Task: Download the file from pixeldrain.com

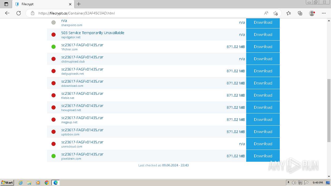Action: [x=263, y=156]
